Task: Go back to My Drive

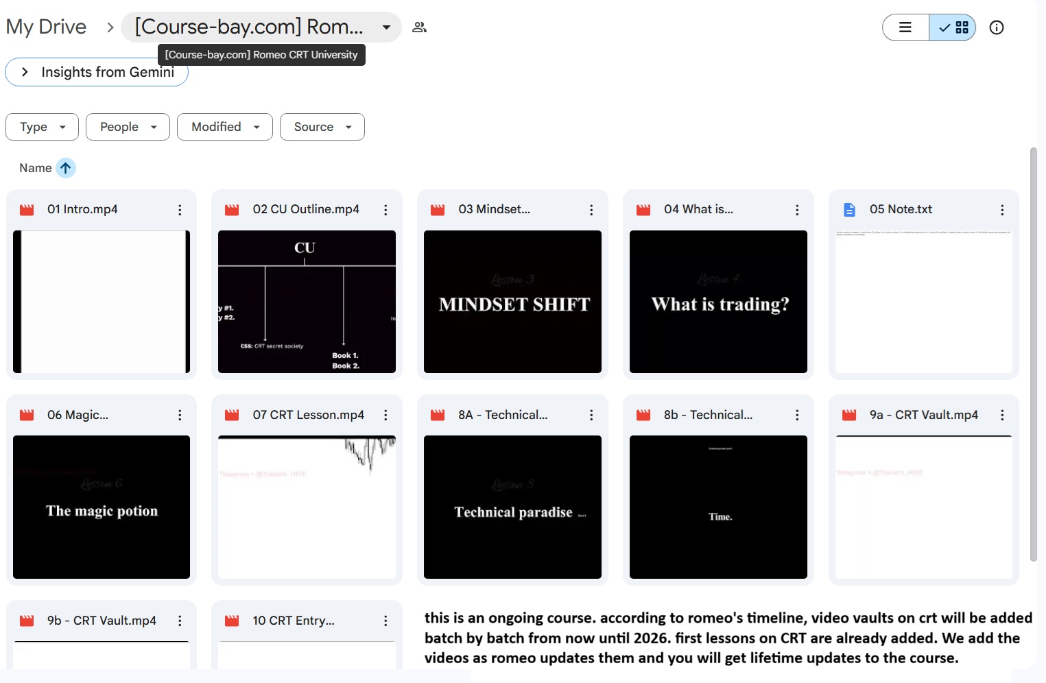Action: click(x=46, y=27)
